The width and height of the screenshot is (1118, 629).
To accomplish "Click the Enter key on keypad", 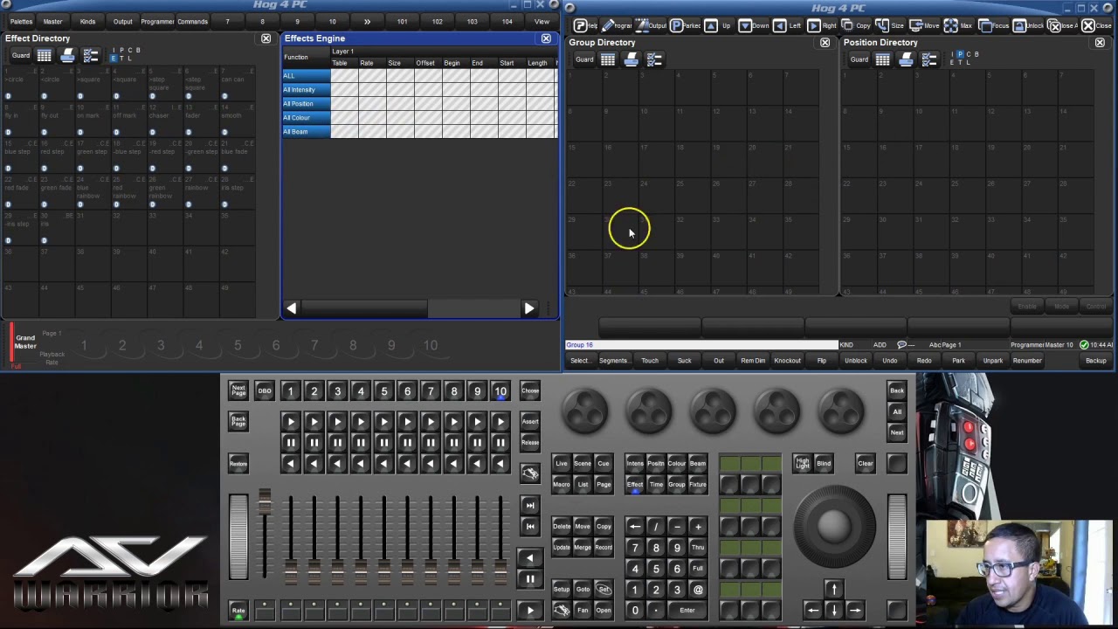I will point(687,611).
